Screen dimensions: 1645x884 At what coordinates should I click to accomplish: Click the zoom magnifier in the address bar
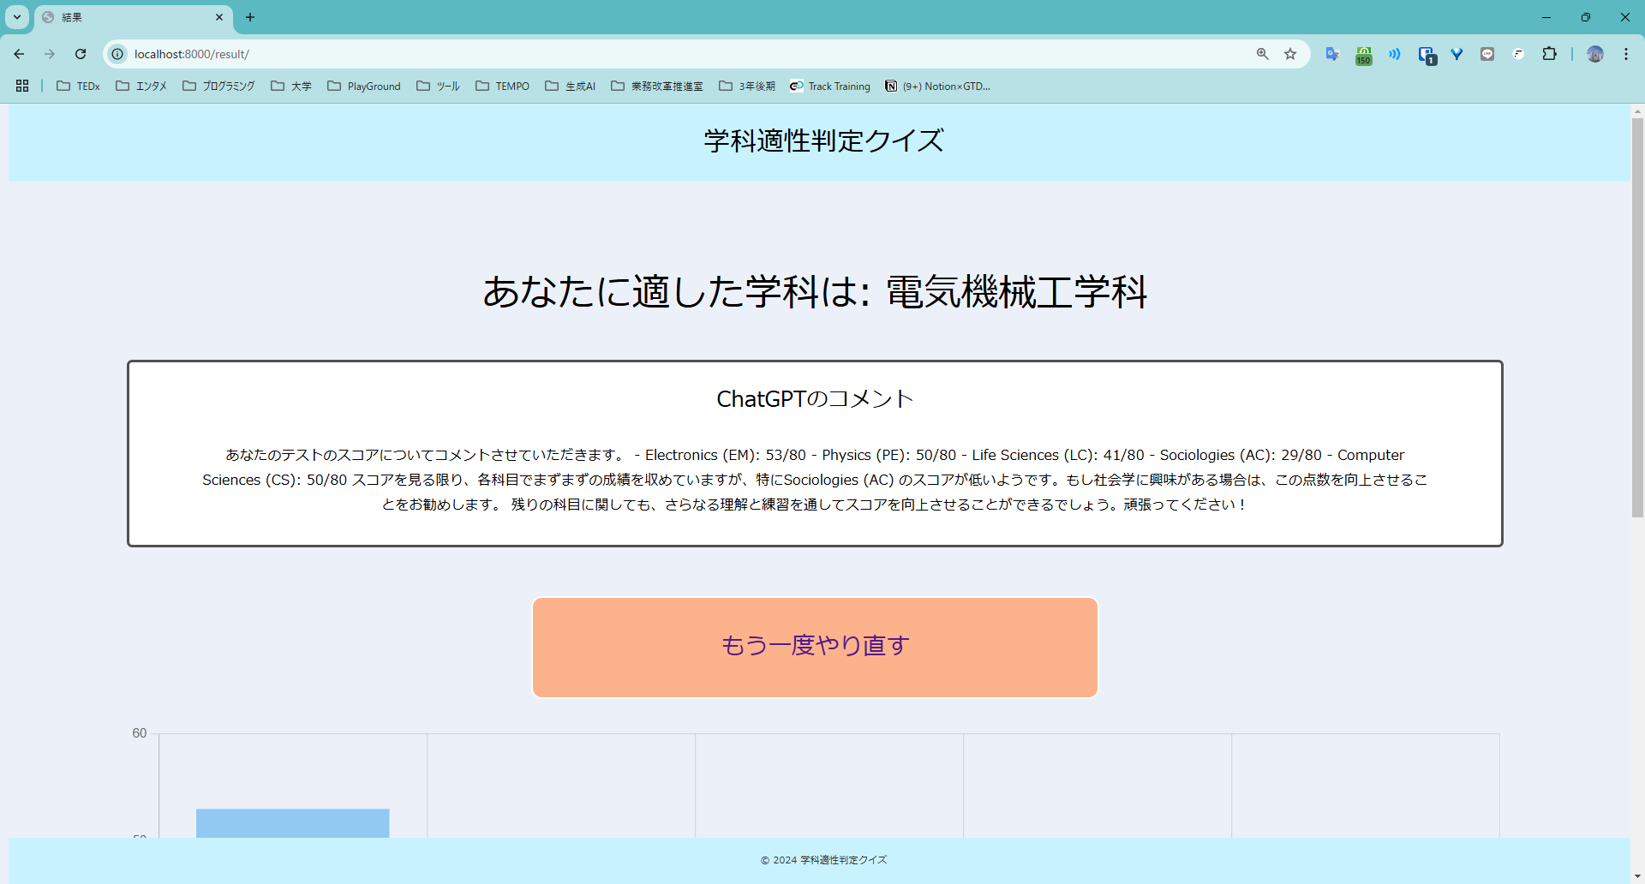click(1262, 54)
